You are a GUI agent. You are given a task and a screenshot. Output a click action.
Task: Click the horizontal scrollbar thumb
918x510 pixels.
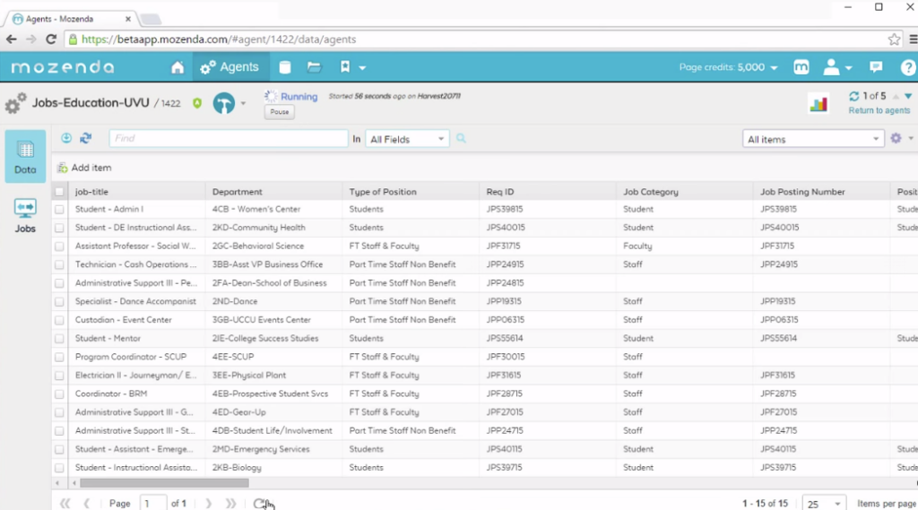(x=165, y=483)
